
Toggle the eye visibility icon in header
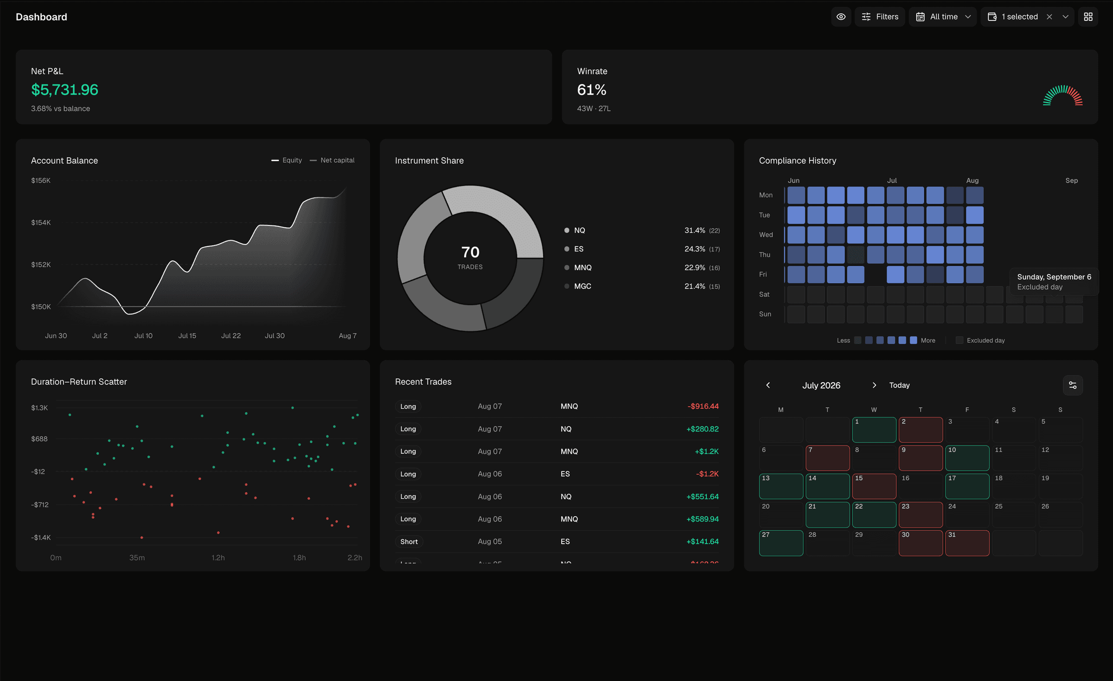[841, 17]
